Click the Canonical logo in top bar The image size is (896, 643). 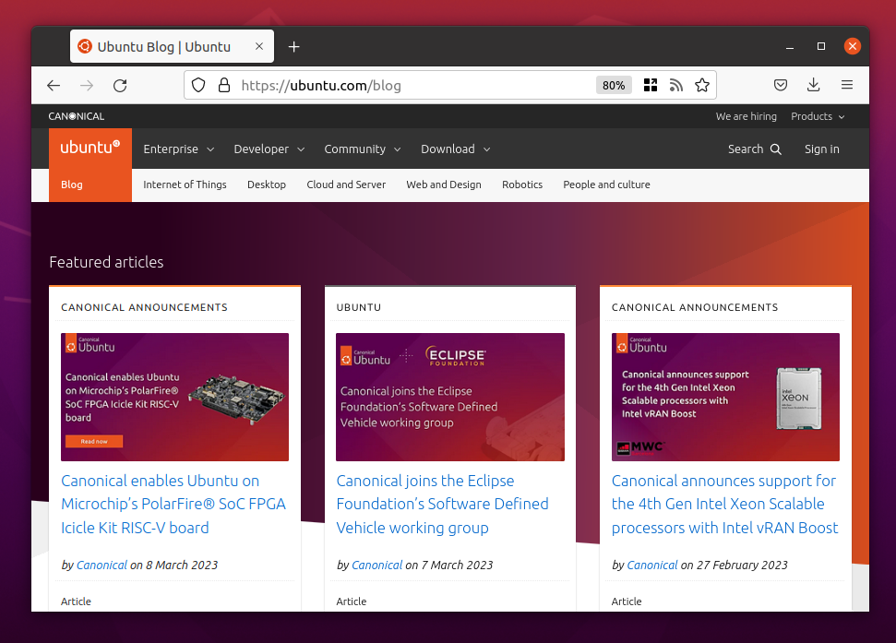pos(76,116)
